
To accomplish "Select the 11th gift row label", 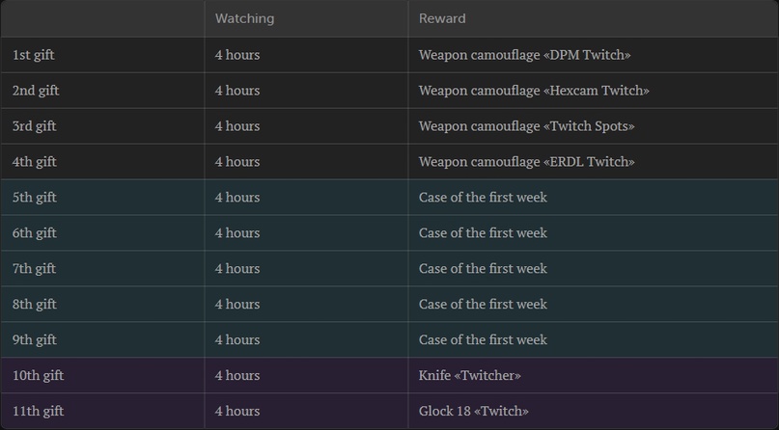I will 38,412.
